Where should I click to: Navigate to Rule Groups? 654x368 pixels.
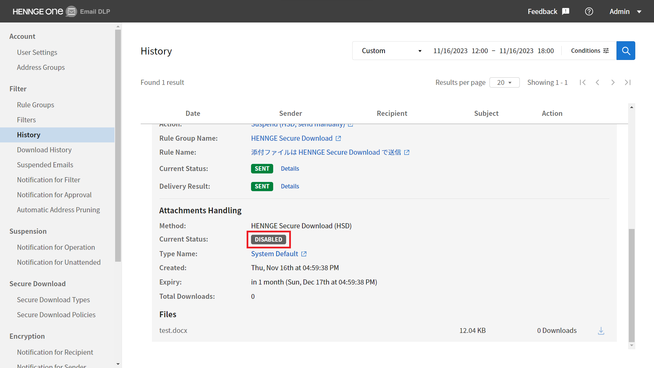point(35,105)
